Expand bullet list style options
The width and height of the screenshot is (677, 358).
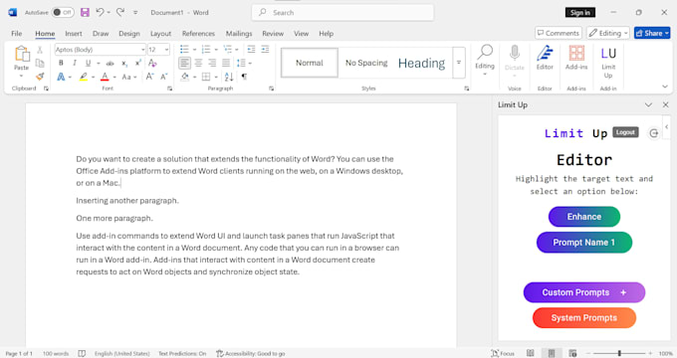pyautogui.click(x=194, y=50)
